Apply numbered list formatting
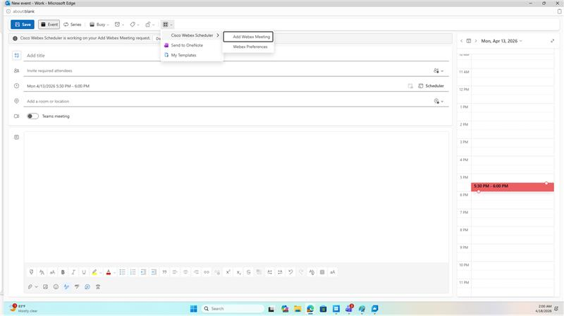Image resolution: width=564 pixels, height=316 pixels. click(133, 272)
